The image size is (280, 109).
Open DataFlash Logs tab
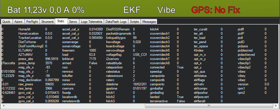pyautogui.click(x=116, y=22)
